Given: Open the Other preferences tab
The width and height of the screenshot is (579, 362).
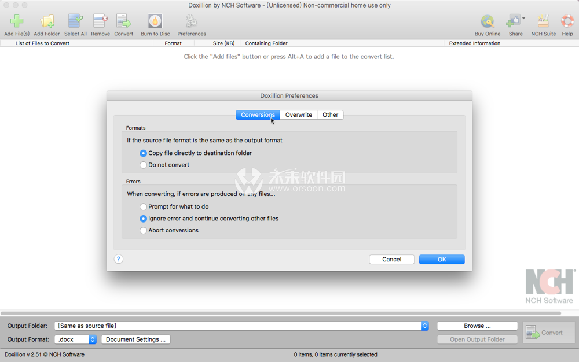Looking at the screenshot, I should (330, 114).
